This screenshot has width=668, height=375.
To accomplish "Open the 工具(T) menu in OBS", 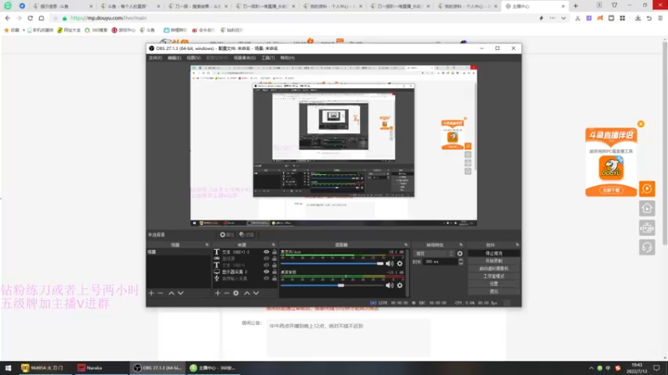I will 268,57.
